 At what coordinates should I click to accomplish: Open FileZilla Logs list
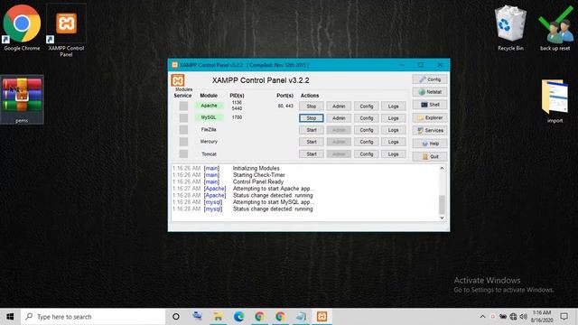point(394,130)
